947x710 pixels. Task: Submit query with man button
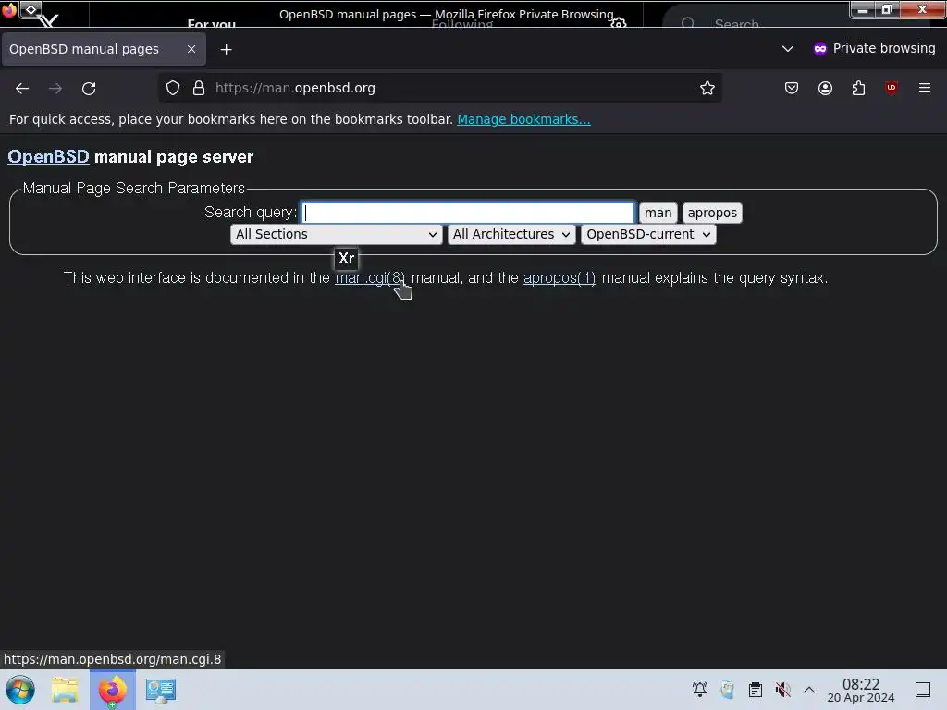click(658, 213)
